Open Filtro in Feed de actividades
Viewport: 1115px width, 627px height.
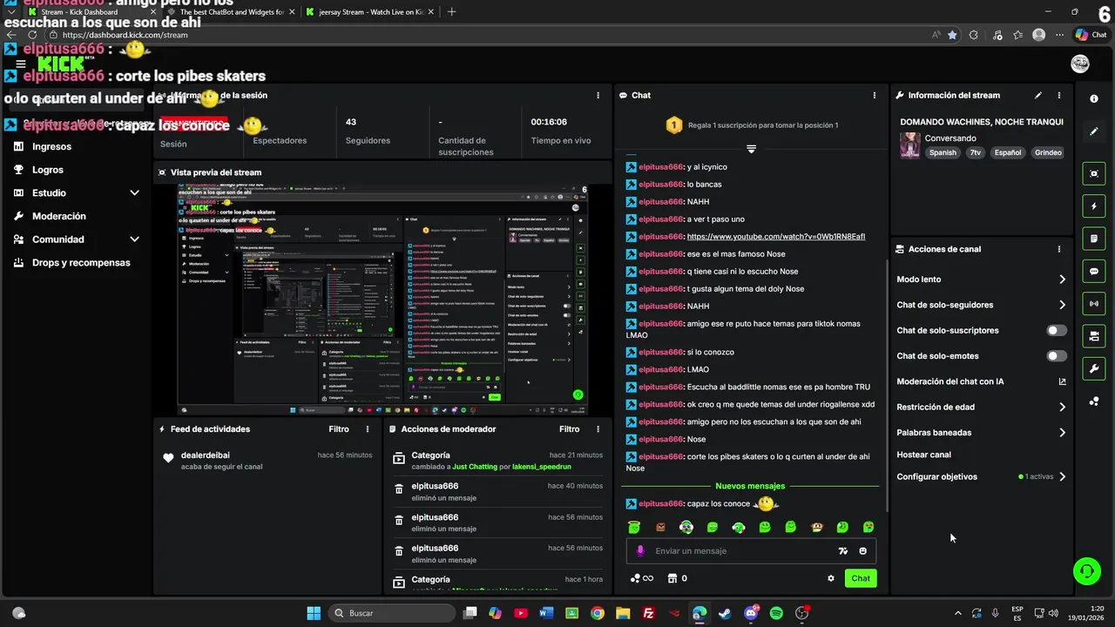(339, 429)
